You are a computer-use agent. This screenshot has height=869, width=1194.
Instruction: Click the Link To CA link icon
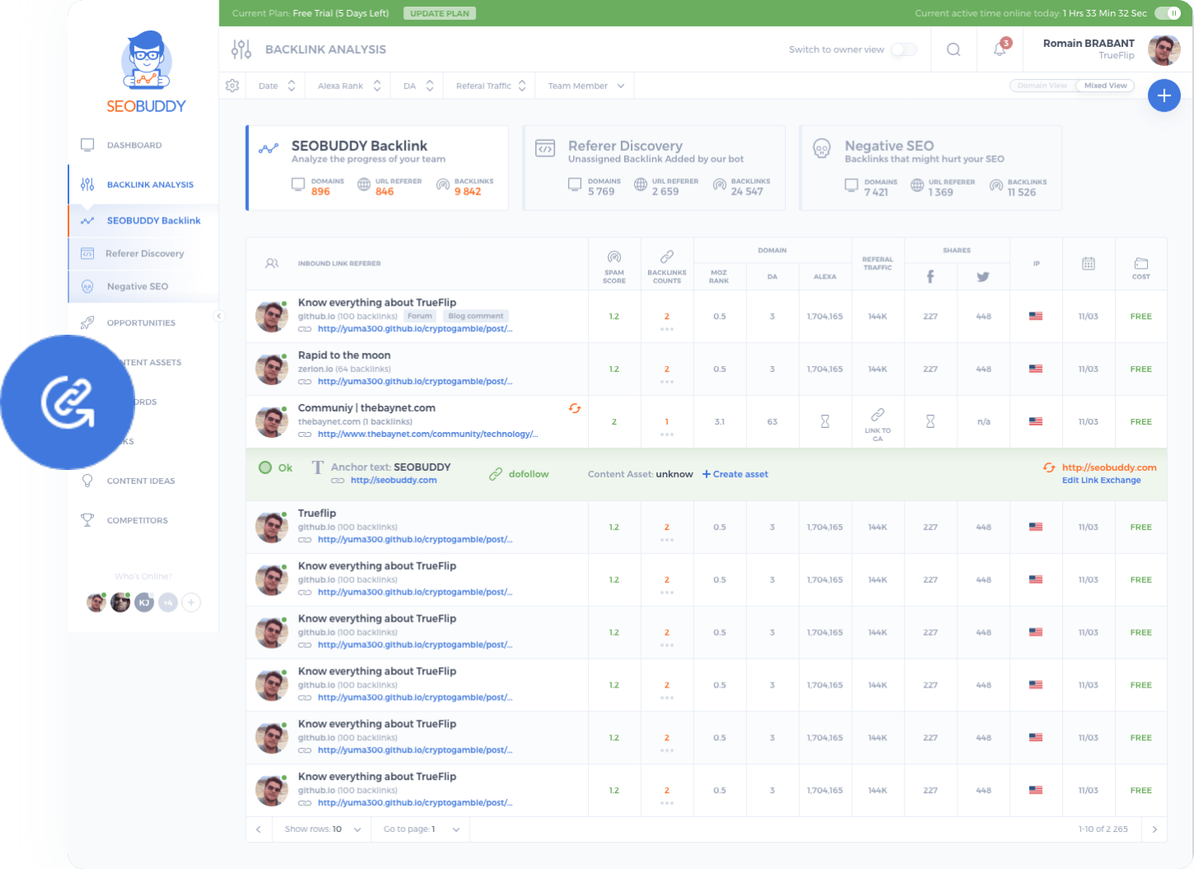877,415
